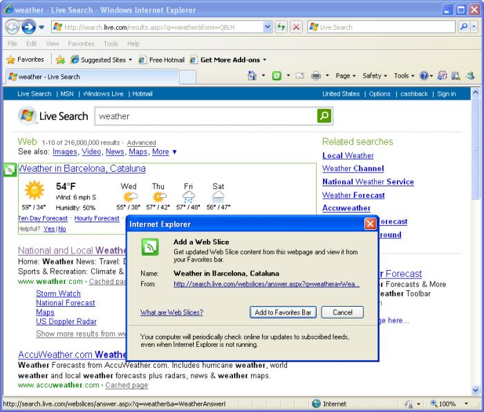
Task: Click the green Web Slice icon beside weather result
Action: [10, 170]
